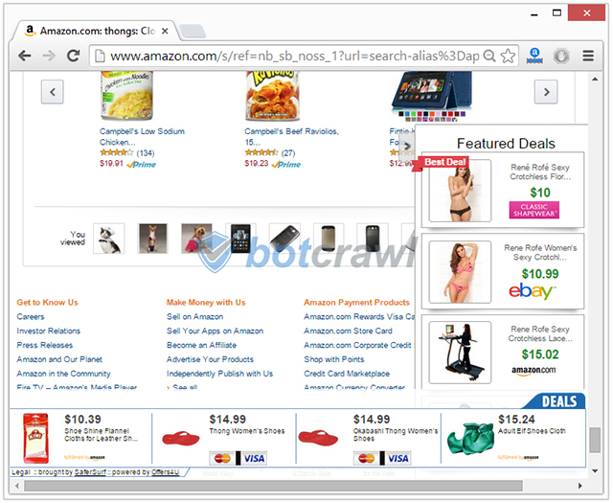Click the zoom magnifier in address bar
Viewport: 613px width, 503px height.
click(x=489, y=57)
